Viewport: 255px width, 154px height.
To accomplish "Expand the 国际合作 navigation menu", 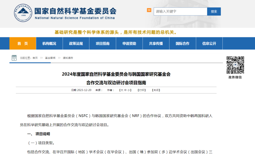I will coord(182,43).
